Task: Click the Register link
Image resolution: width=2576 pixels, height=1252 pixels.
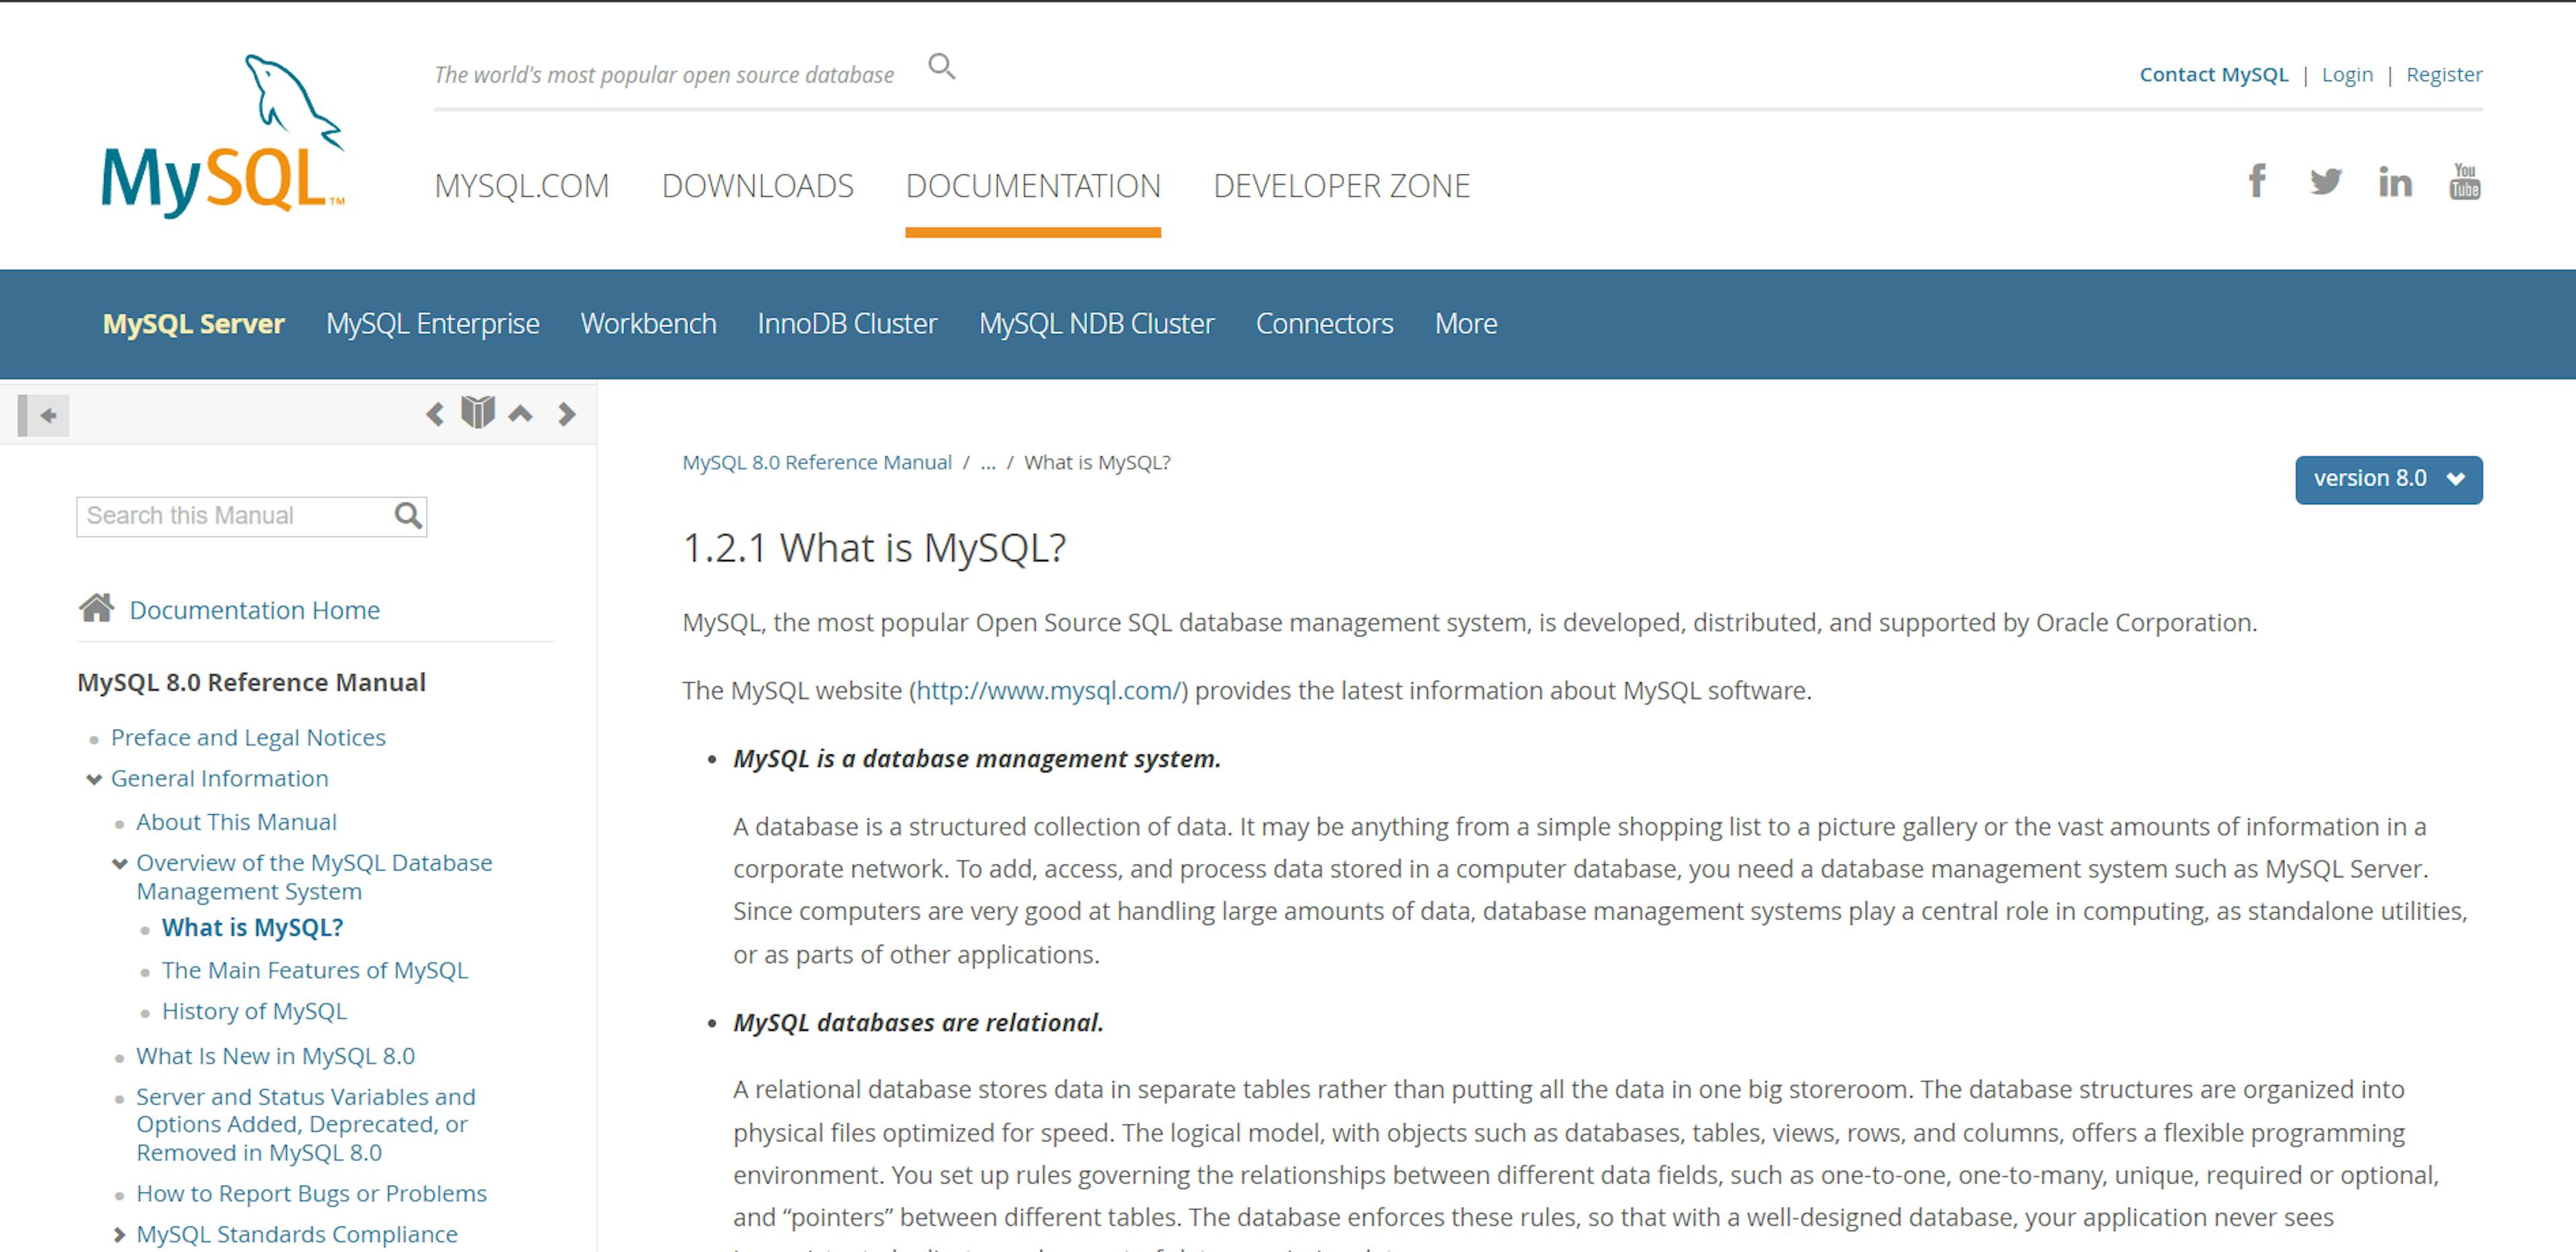Action: (x=2444, y=75)
